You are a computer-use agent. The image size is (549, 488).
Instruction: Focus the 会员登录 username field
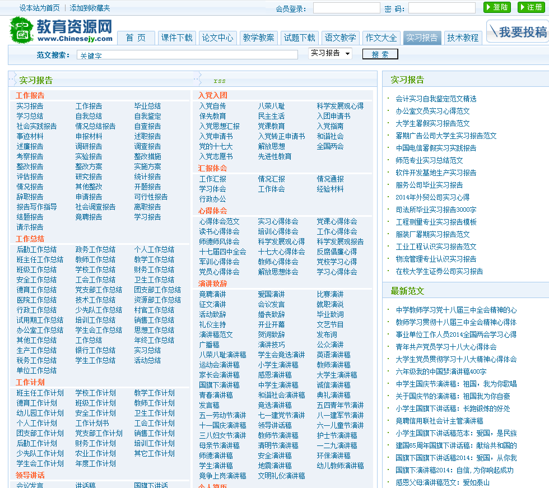(x=347, y=8)
